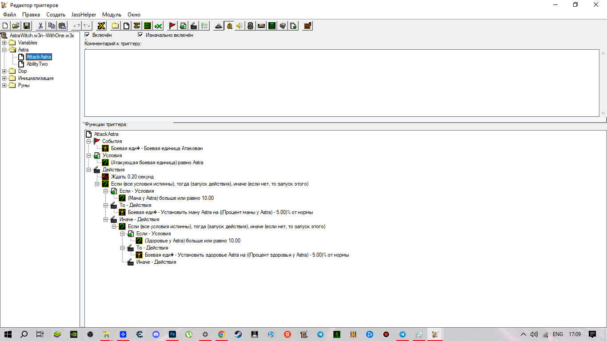Select the AbilityTwo trigger

tap(37, 64)
